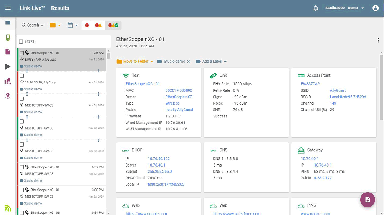Select the Results list sidebar icon
The width and height of the screenshot is (384, 215).
click(8, 23)
